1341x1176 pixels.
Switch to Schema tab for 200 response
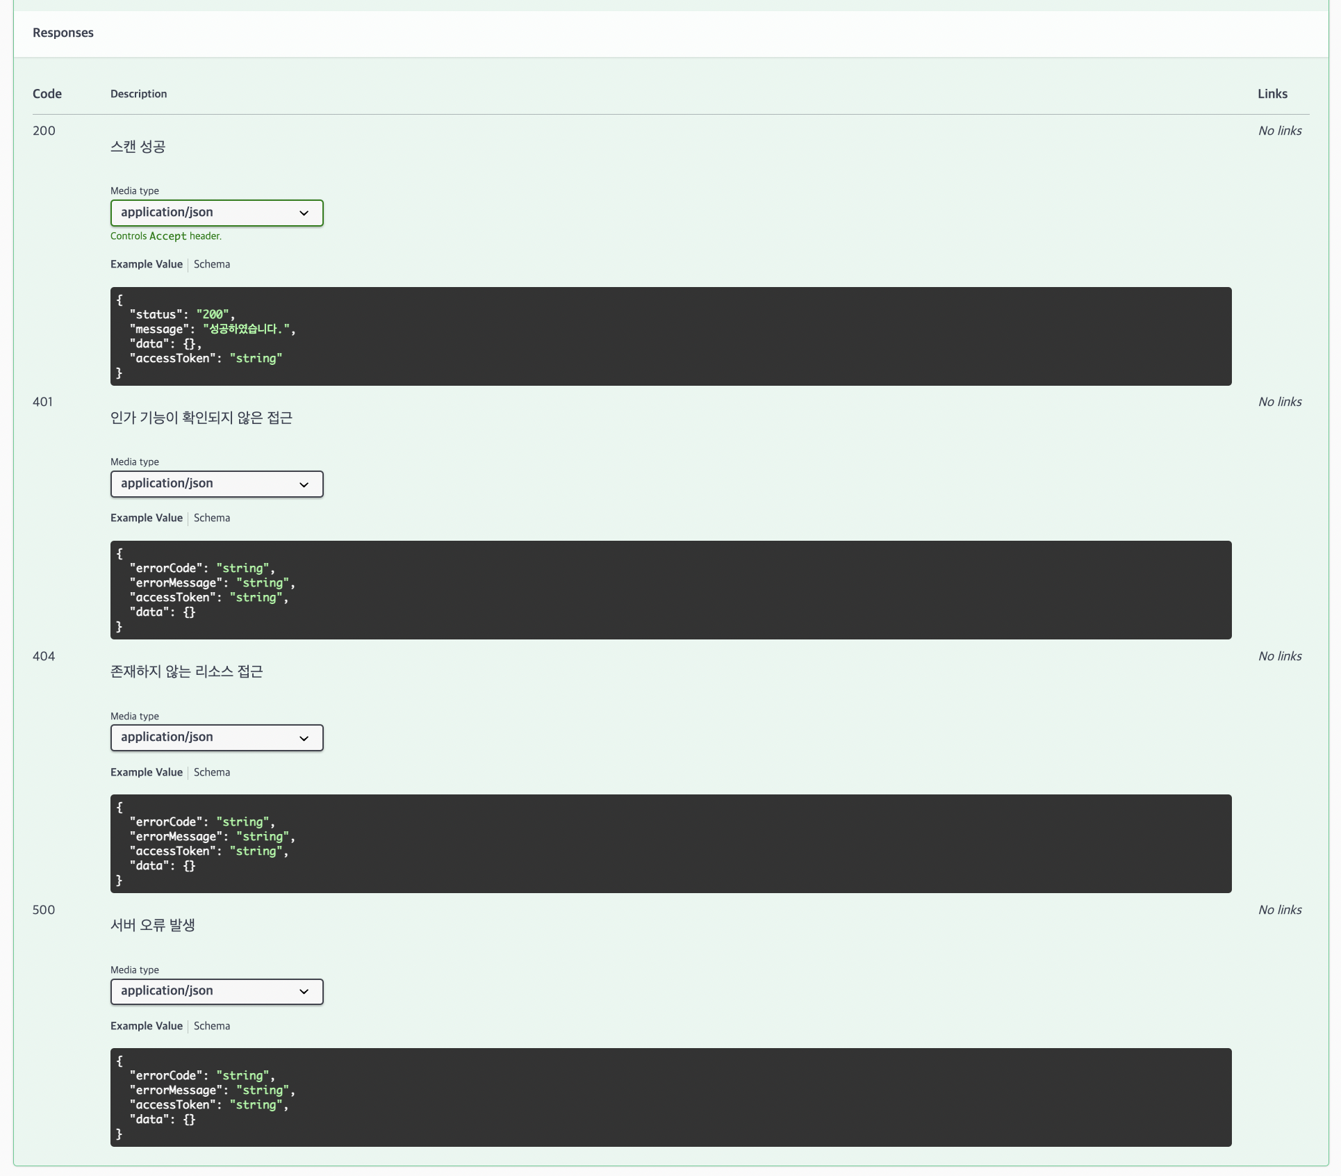(211, 264)
